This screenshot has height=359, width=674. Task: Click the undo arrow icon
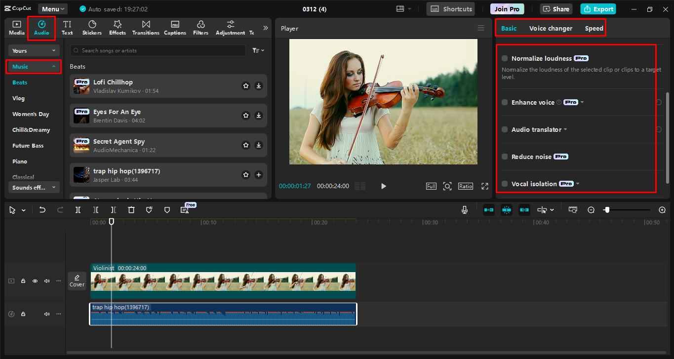point(42,210)
